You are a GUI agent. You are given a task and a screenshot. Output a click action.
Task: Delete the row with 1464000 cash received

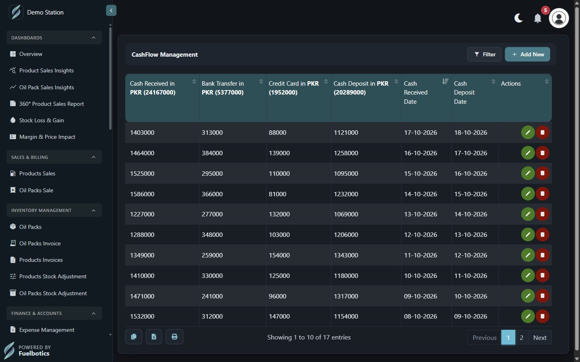[543, 153]
